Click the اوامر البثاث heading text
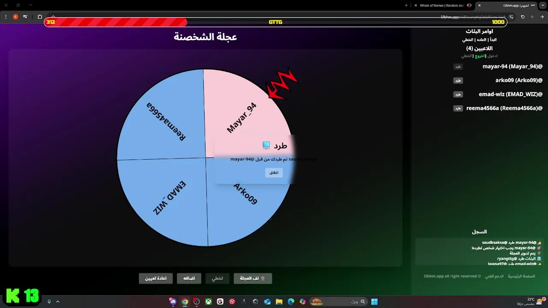The image size is (548, 308). [x=479, y=31]
